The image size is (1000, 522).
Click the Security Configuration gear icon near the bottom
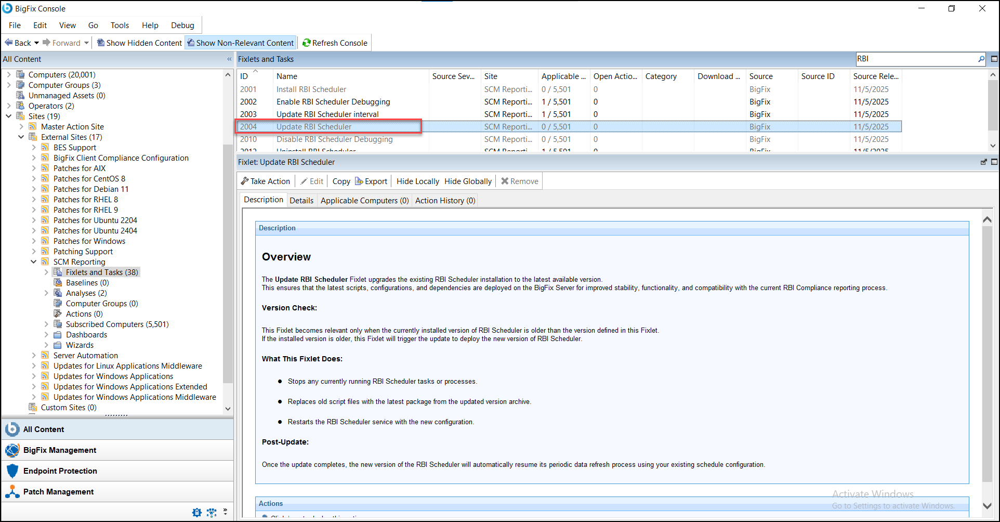pos(196,512)
